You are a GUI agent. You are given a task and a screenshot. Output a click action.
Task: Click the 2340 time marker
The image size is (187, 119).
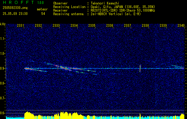click(x=181, y=26)
